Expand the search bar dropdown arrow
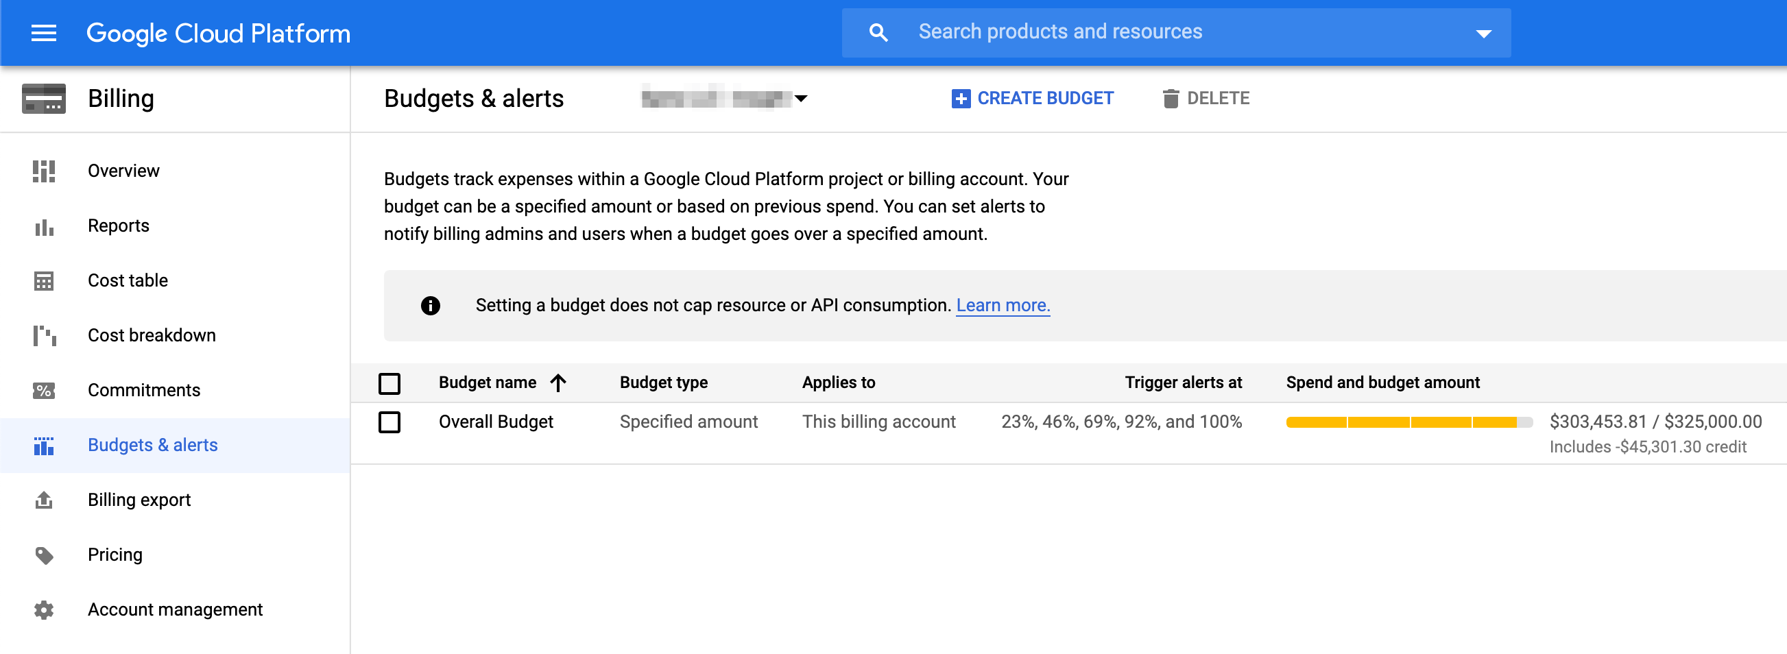The width and height of the screenshot is (1787, 654). click(x=1483, y=34)
